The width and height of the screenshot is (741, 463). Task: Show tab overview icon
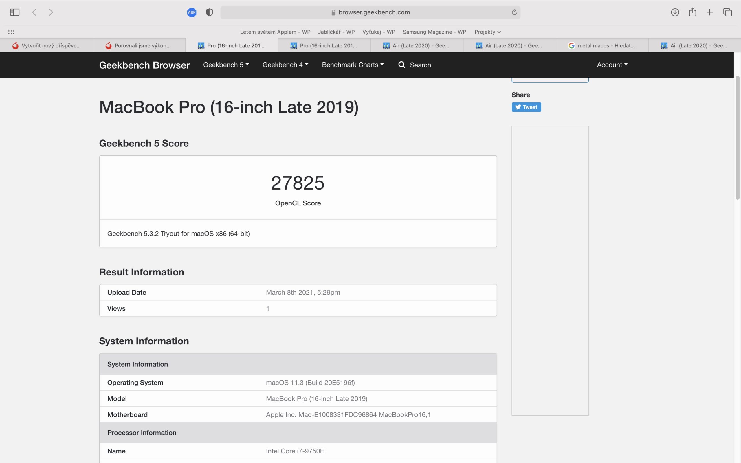point(727,12)
